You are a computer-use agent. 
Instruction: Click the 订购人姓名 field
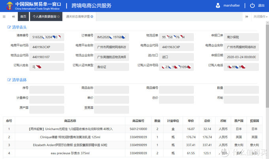pyautogui.click(x=47, y=67)
